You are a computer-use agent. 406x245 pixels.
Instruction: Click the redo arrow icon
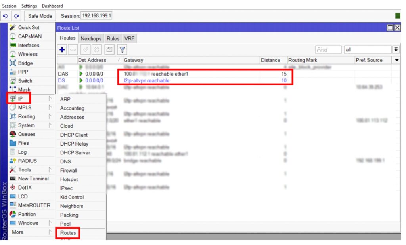tap(16, 16)
